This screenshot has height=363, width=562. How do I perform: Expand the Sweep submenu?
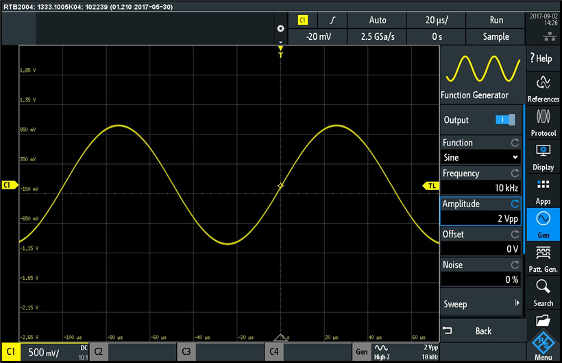point(481,303)
